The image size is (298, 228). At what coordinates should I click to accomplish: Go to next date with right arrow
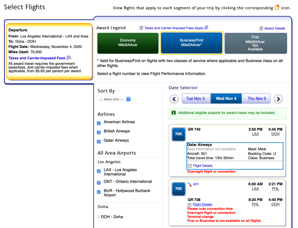(x=278, y=99)
